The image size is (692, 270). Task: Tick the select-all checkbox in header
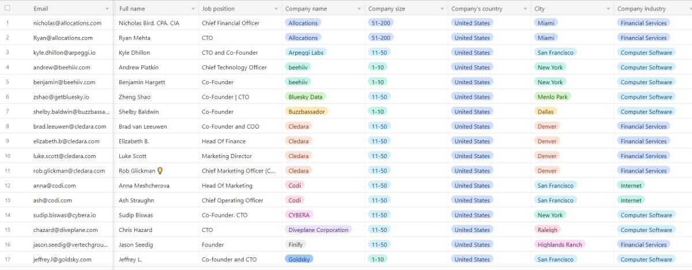click(x=7, y=8)
